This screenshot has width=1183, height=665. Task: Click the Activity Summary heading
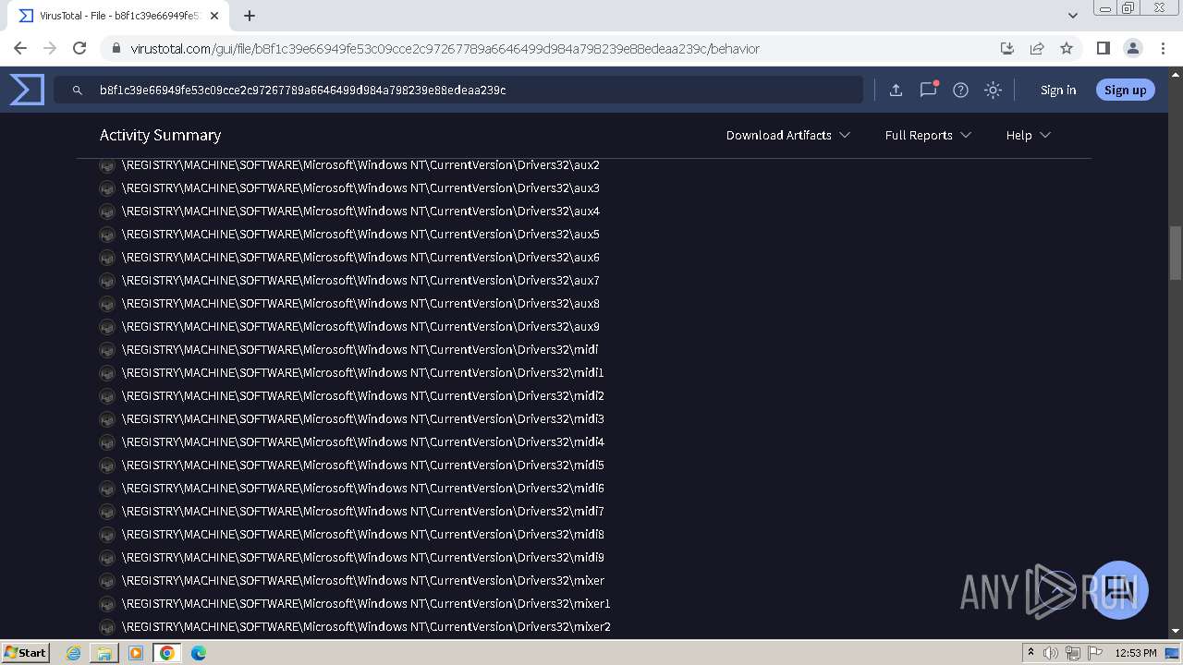(160, 135)
